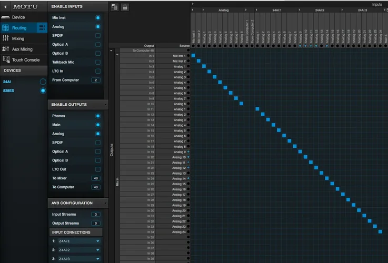Disable the Mic Inst input checkbox
The height and width of the screenshot is (263, 388).
point(97,17)
